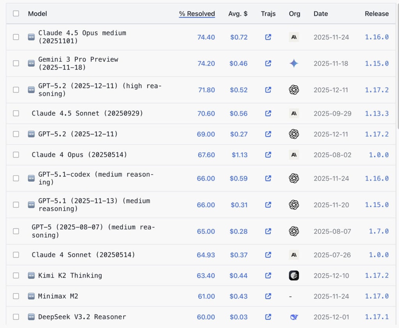
Task: Open the trajectory icon for Claude 4 Opus
Action: 268,155
